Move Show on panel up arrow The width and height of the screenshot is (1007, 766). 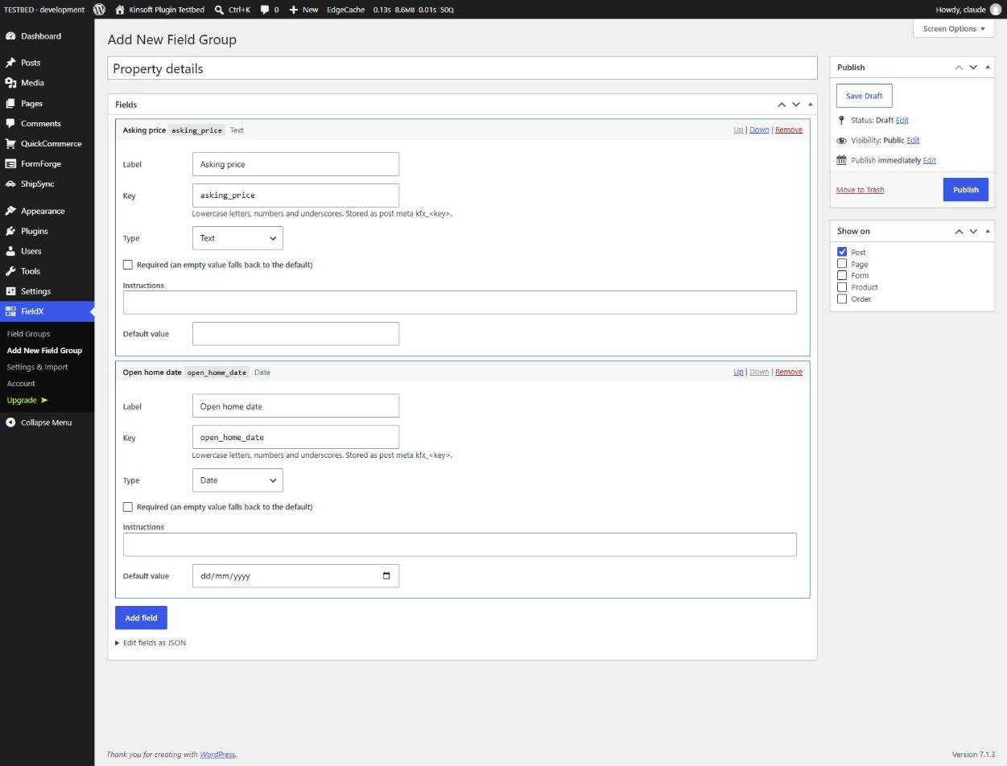tap(959, 231)
